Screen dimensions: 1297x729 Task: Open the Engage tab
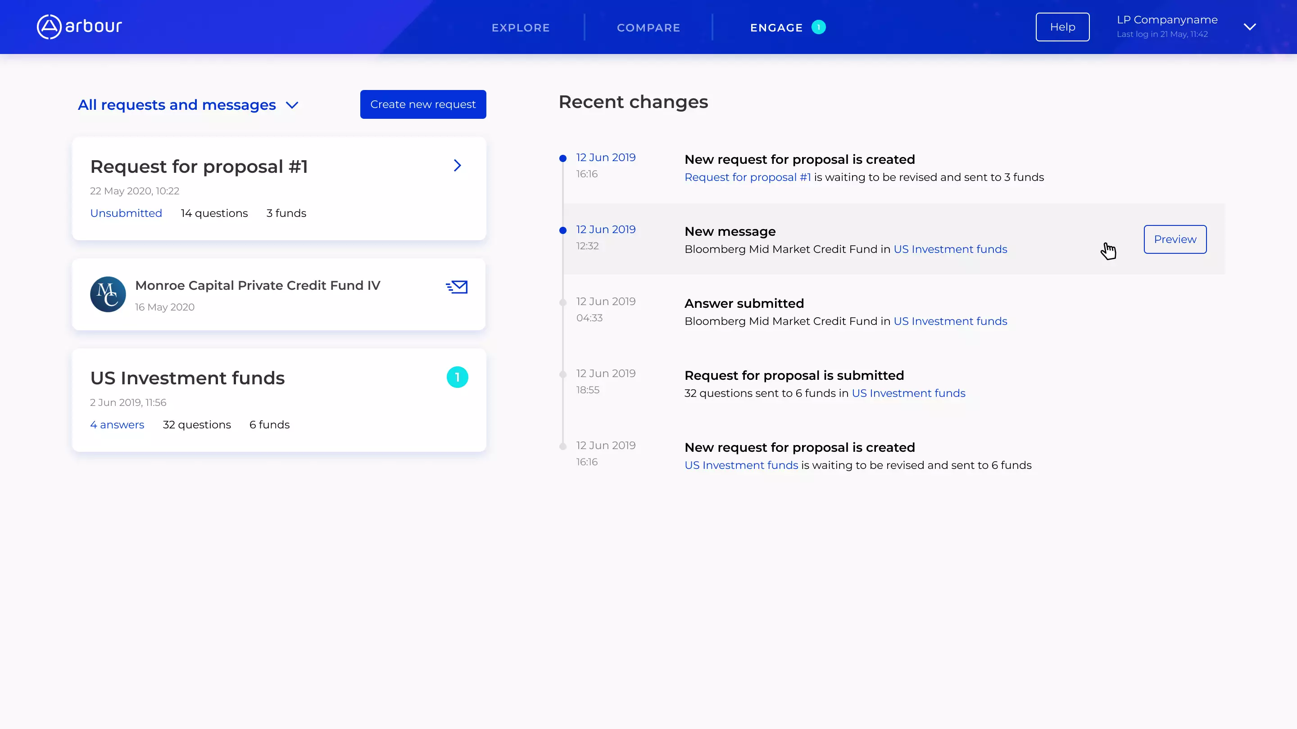(x=776, y=27)
